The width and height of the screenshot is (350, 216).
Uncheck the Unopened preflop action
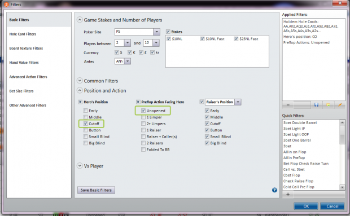pos(143,111)
